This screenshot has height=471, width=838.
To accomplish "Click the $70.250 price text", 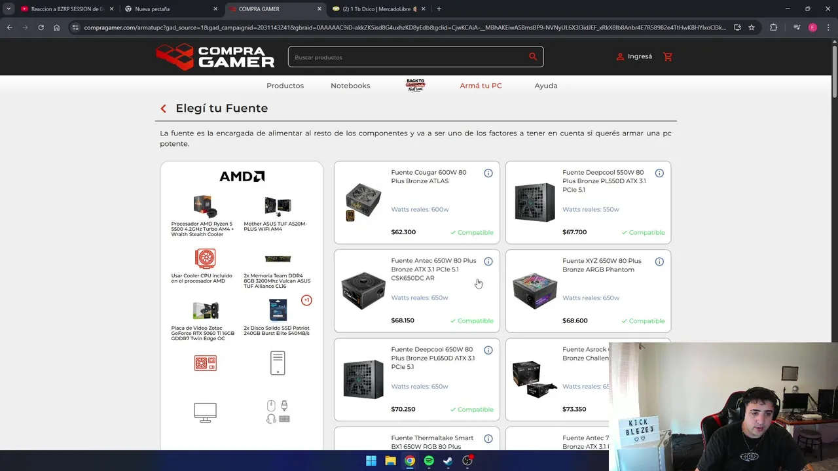I will tap(403, 410).
